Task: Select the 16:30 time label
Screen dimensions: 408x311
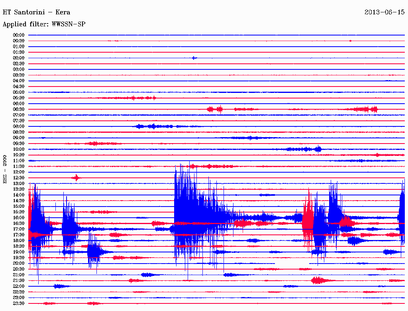Action: pyautogui.click(x=19, y=224)
